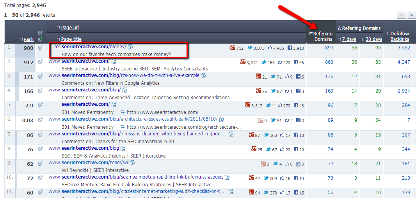
Task: Open the www.seerinteractive.com/blog/ link in row 4
Action: (x=84, y=90)
